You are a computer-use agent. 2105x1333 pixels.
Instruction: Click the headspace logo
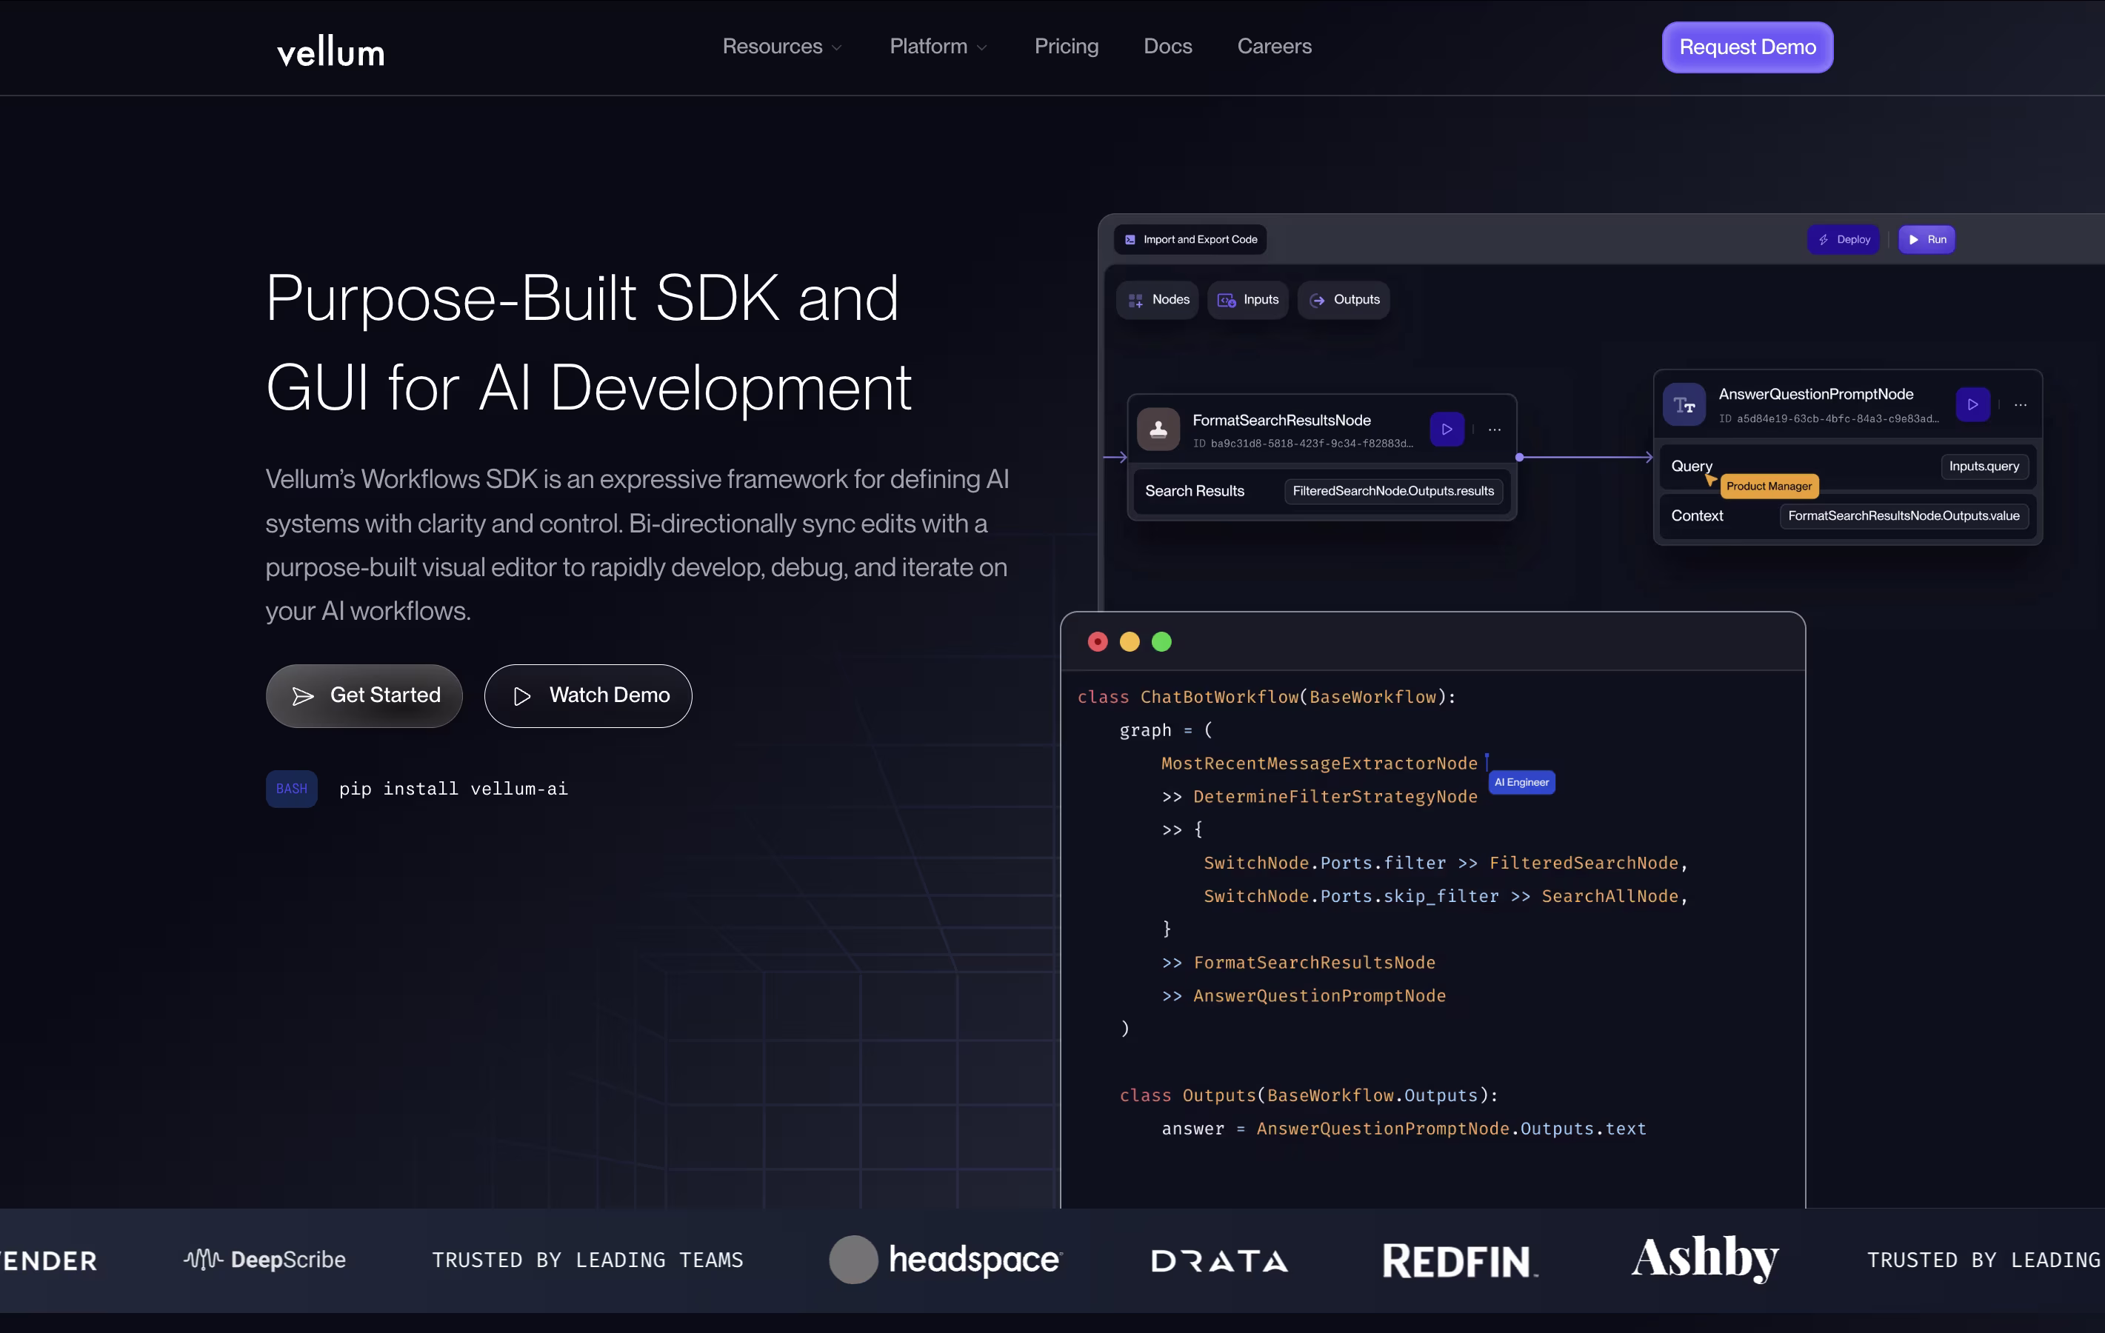[945, 1260]
